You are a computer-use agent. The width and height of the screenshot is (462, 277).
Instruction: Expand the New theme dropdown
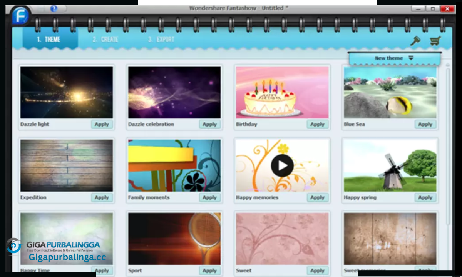(x=394, y=58)
